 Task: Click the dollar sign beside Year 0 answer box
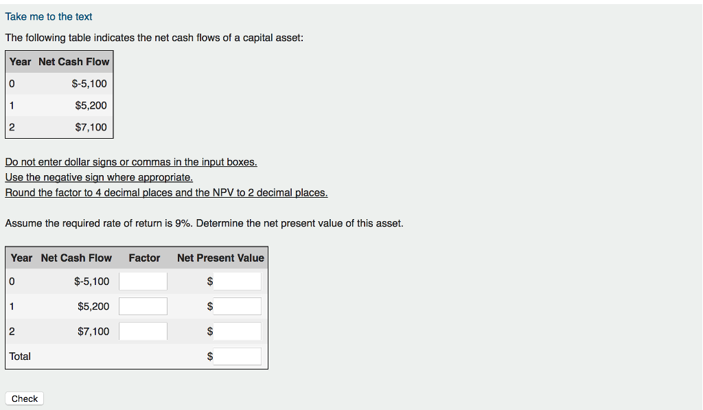209,281
